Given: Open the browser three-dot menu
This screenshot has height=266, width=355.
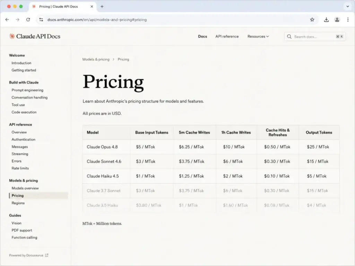Looking at the screenshot, I should click(x=348, y=20).
